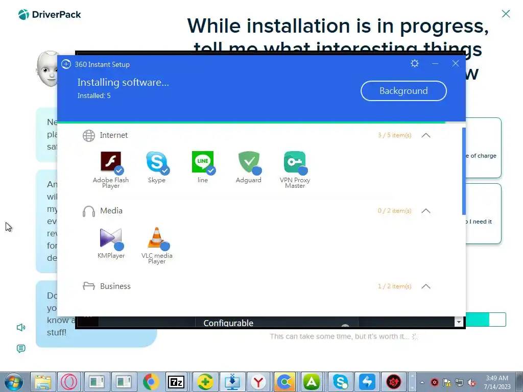Minimize the 360 Instant Setup window

pos(435,63)
